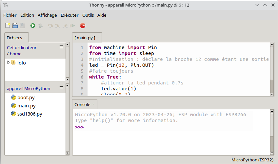Screen dimensions: 278x164
Task: Start debugging with the bug icon
Action: [40, 26]
